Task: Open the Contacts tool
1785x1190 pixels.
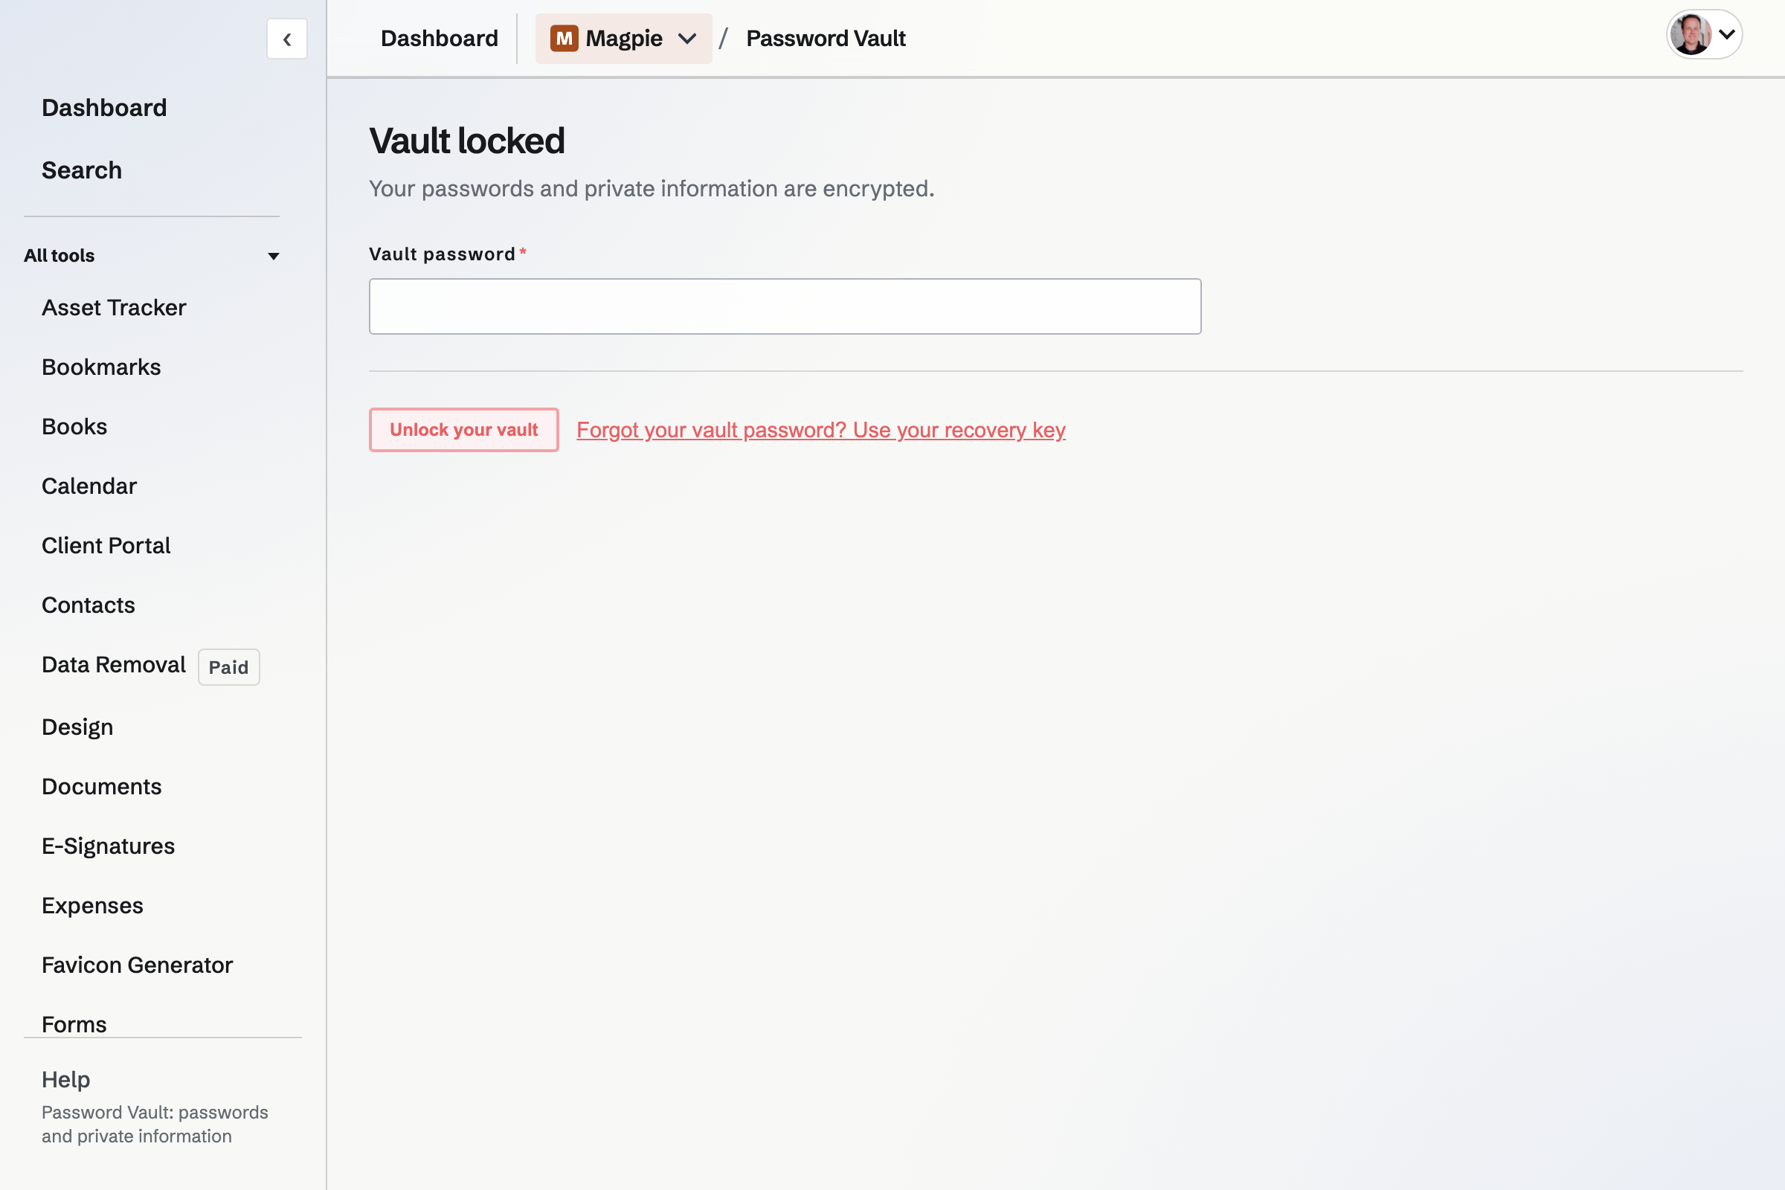Action: [88, 605]
